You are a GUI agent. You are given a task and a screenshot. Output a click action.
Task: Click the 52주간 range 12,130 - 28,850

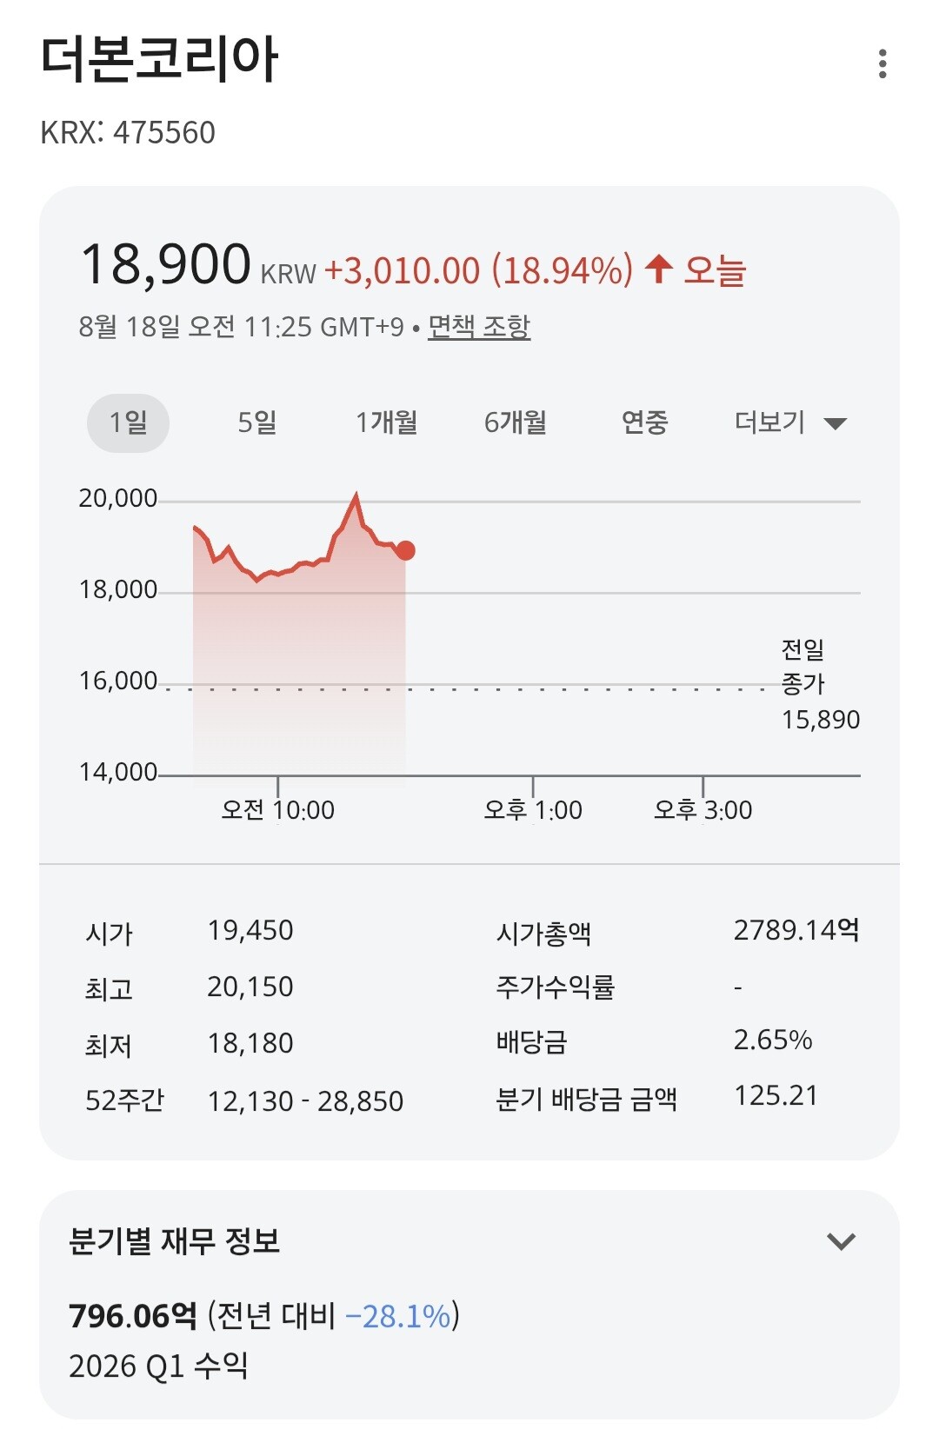pos(305,1101)
